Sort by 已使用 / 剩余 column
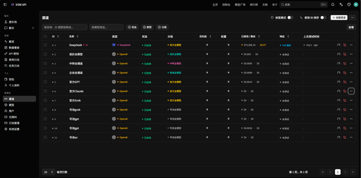Viewport: 361px width, 178px height. click(251, 36)
